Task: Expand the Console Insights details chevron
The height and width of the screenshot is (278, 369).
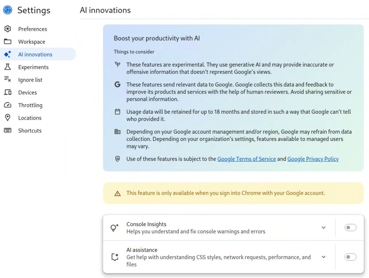Action: pyautogui.click(x=323, y=228)
